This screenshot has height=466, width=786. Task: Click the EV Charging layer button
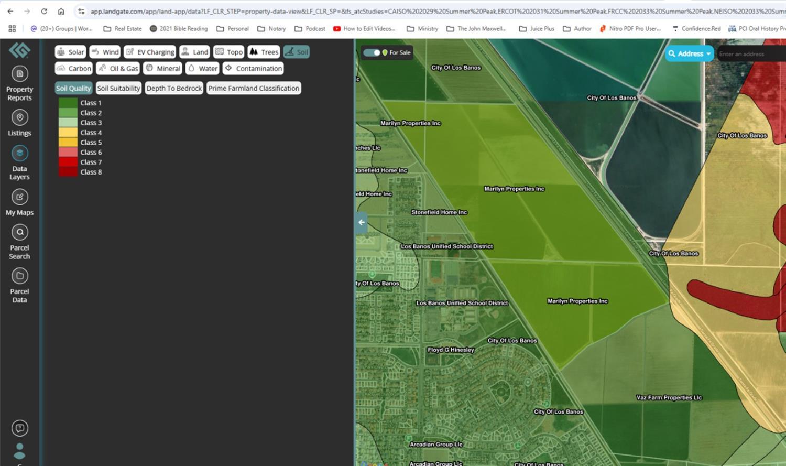[150, 52]
